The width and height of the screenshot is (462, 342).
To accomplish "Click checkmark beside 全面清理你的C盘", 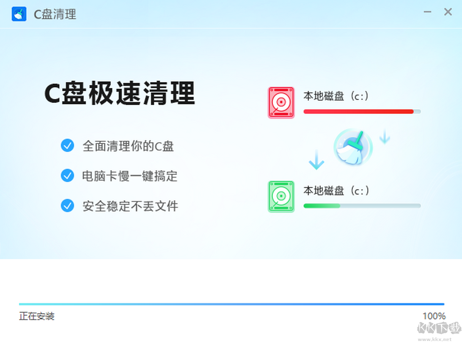I will point(67,146).
